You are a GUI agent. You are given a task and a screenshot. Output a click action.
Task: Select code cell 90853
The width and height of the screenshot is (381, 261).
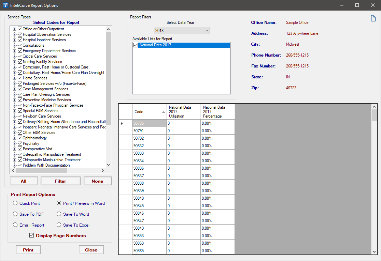click(x=150, y=235)
